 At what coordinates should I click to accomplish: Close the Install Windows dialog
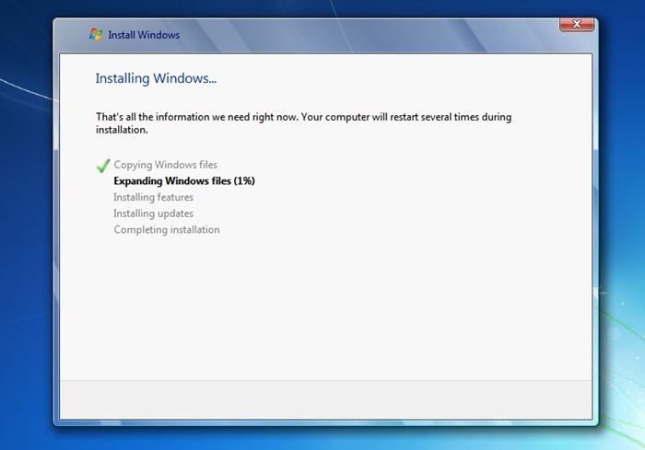pos(577,24)
